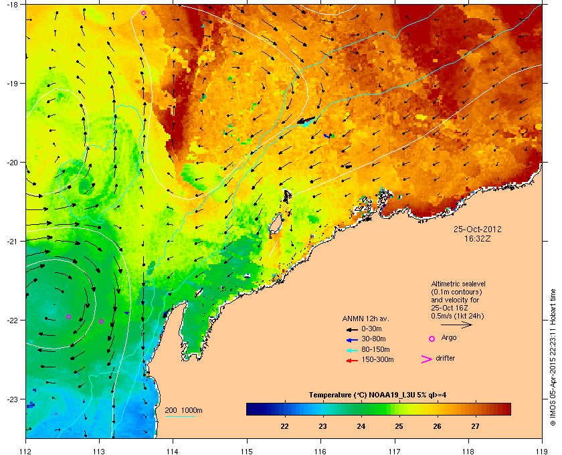Image resolution: width=562 pixels, height=455 pixels.
Task: Click the '200 1000m' depth contour label
Action: pyautogui.click(x=183, y=411)
